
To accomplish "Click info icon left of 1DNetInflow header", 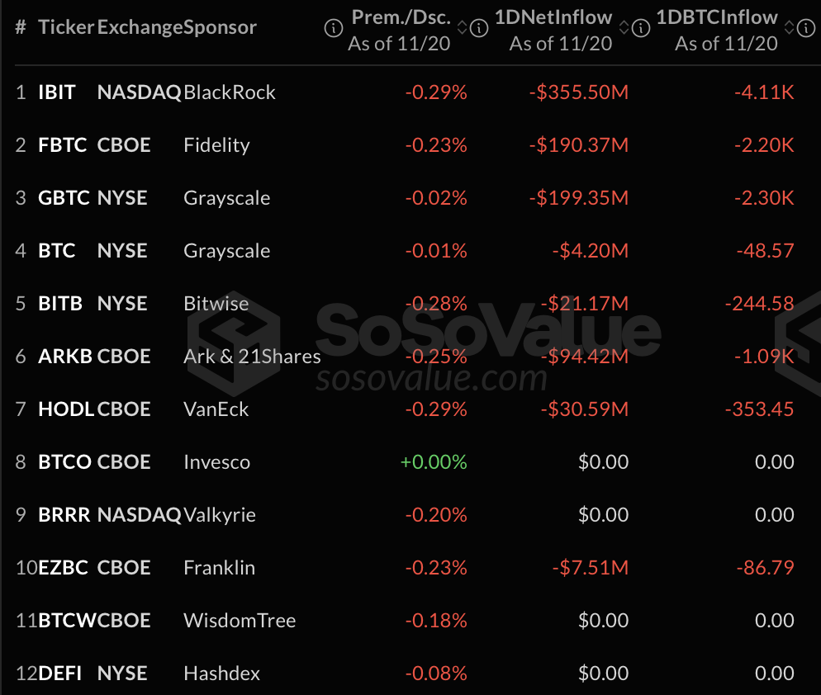I will 479,29.
